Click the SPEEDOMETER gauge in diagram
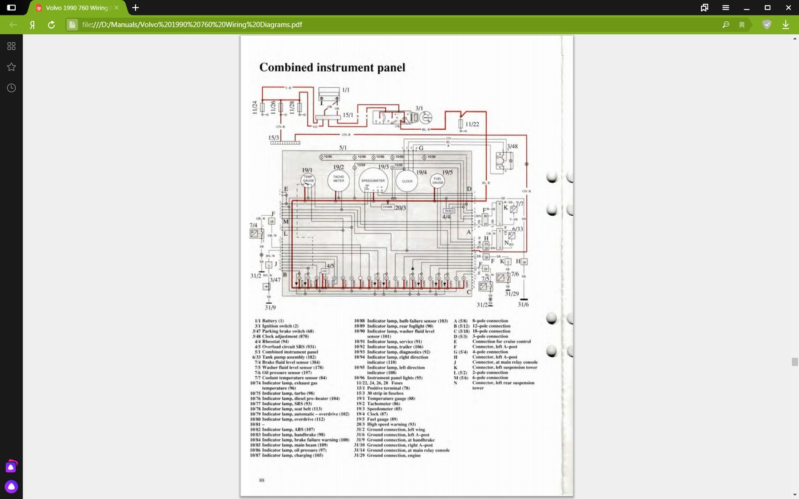Screen dimensions: 799x499 point(373,181)
